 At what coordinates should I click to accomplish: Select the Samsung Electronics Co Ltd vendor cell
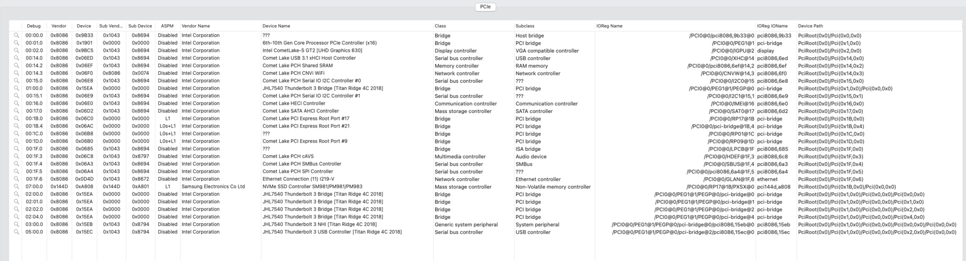tap(213, 187)
